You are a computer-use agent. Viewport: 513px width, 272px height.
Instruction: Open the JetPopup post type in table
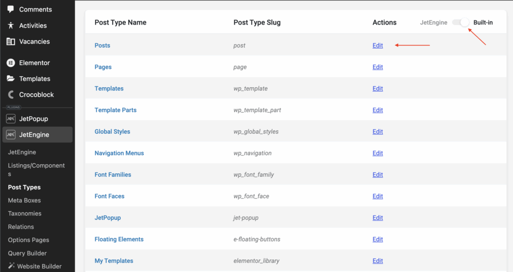pos(108,218)
